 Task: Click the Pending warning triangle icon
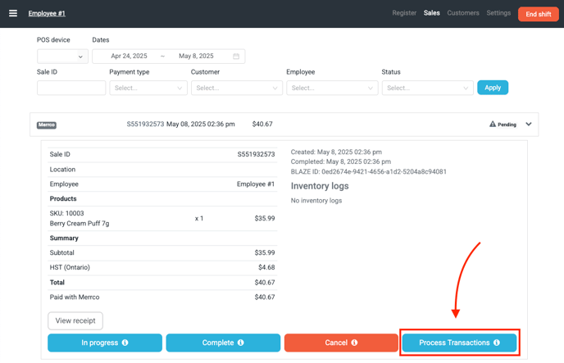click(492, 125)
